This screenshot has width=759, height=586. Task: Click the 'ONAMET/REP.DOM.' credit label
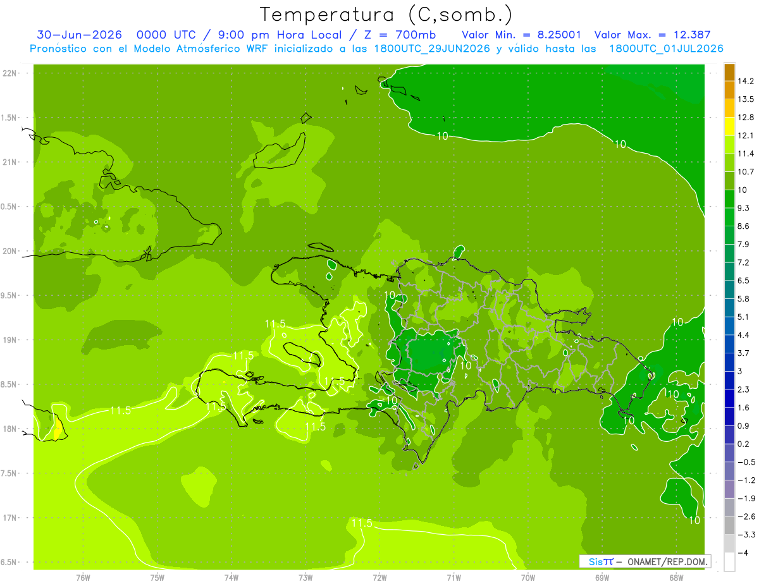click(x=667, y=561)
